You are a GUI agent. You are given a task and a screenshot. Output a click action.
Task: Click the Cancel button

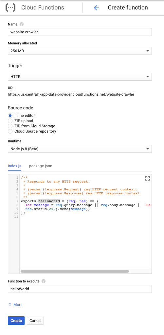[x=35, y=321]
